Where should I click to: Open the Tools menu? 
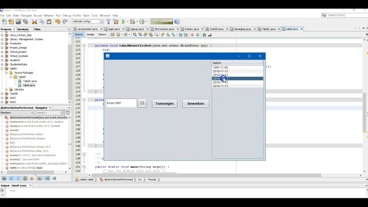(94, 16)
